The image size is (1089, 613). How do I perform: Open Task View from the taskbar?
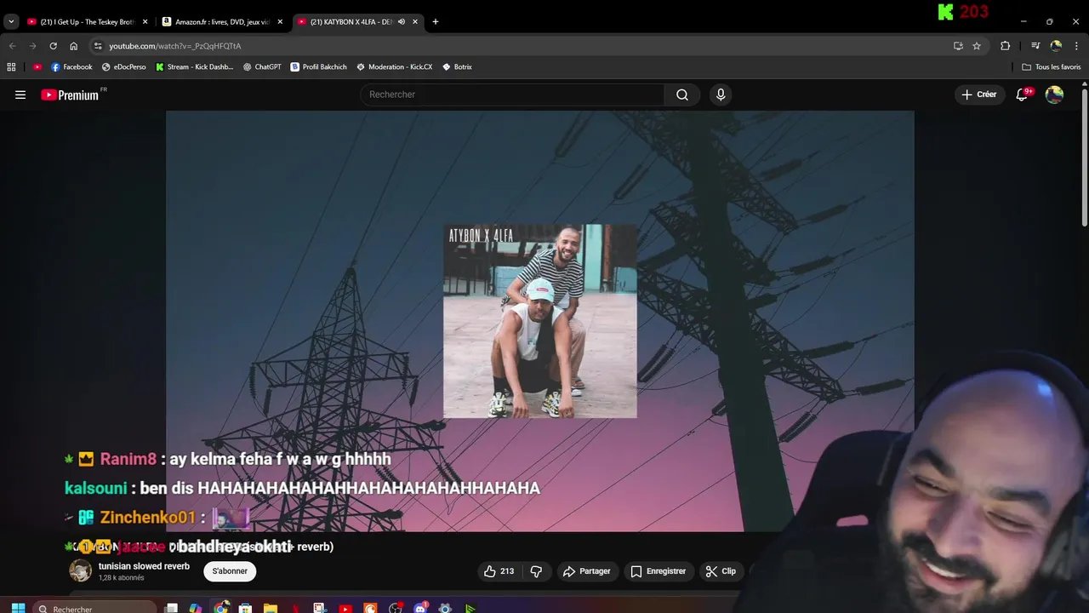point(171,608)
